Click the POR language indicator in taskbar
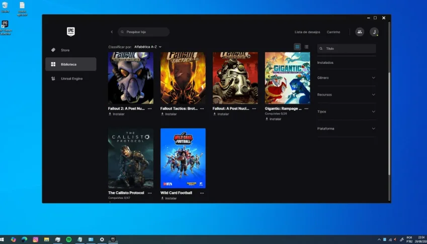Screen dimensions: 427x244 tap(409, 239)
